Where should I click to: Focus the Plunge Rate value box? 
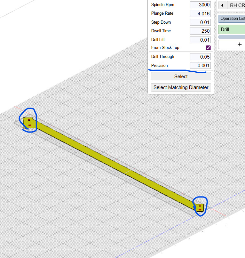pos(200,13)
